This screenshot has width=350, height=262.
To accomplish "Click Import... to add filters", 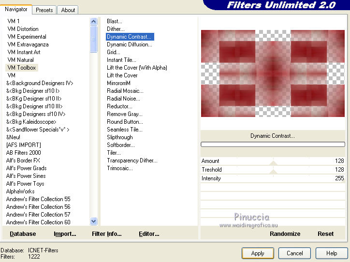I will 65,234.
